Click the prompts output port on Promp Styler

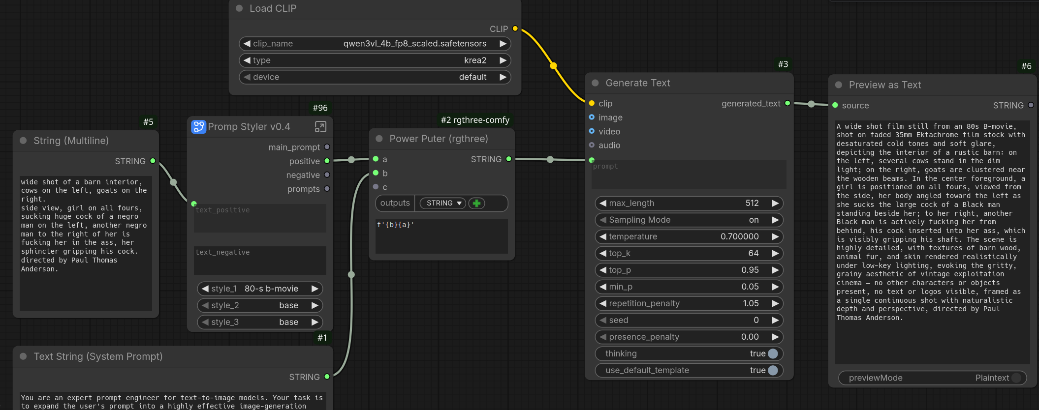point(327,189)
